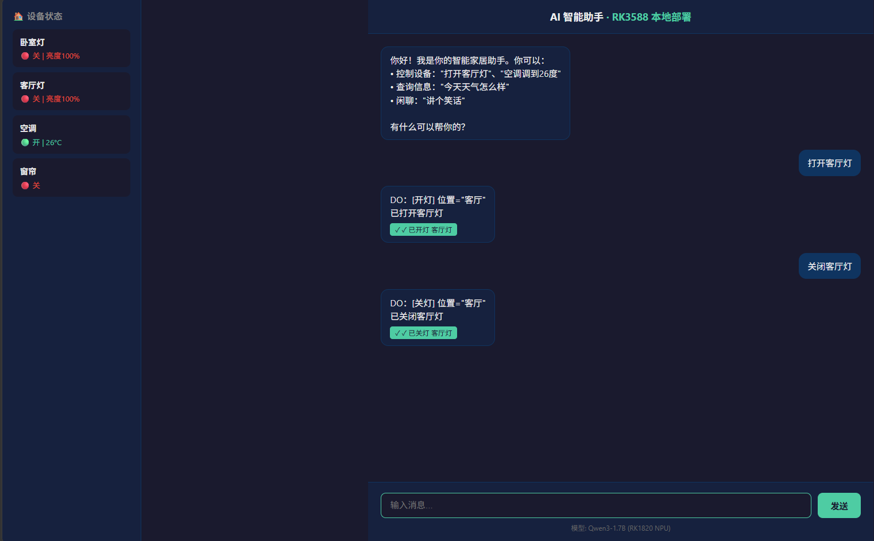Click the 打开客厅灯 user message bubble

[x=830, y=163]
